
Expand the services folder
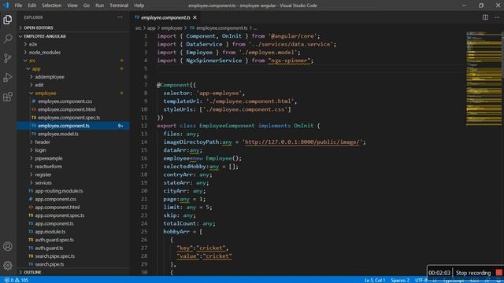pos(73,183)
